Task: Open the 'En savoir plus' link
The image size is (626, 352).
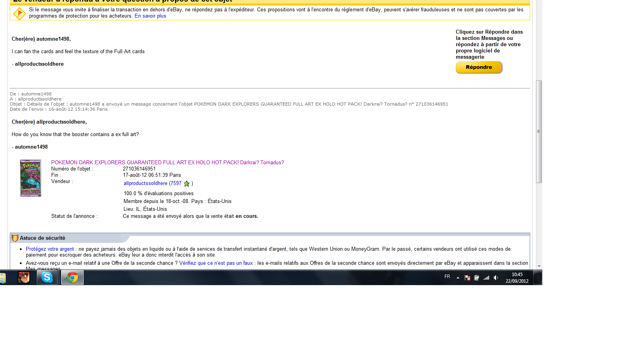Action: (150, 16)
